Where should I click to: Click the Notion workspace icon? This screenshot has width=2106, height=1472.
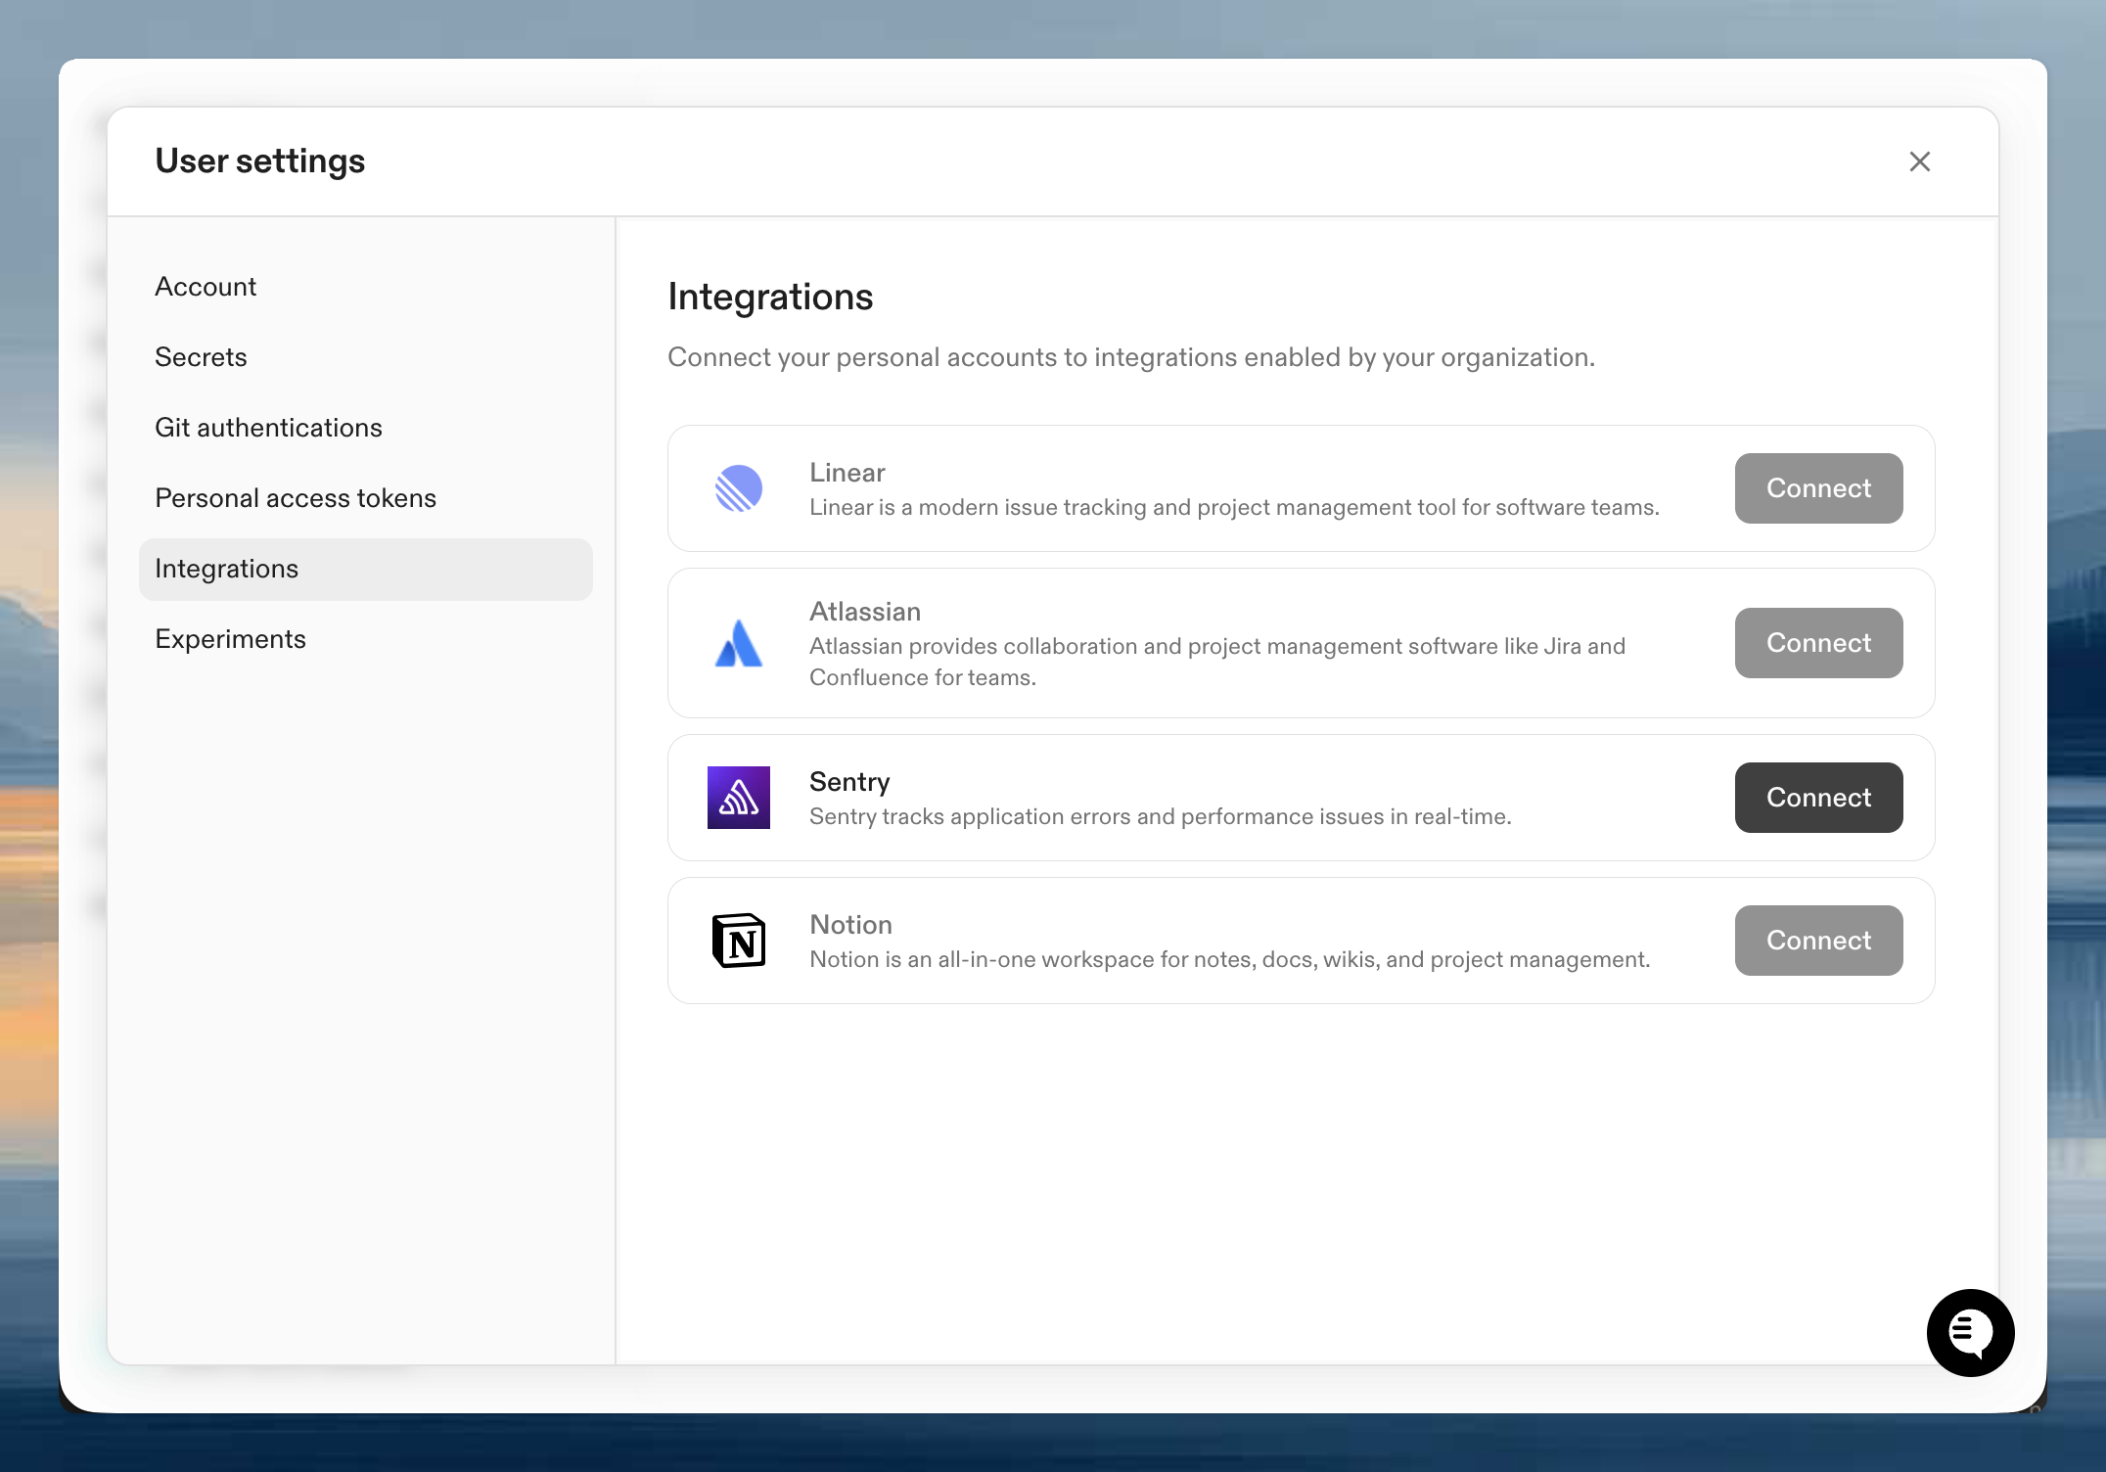coord(739,940)
